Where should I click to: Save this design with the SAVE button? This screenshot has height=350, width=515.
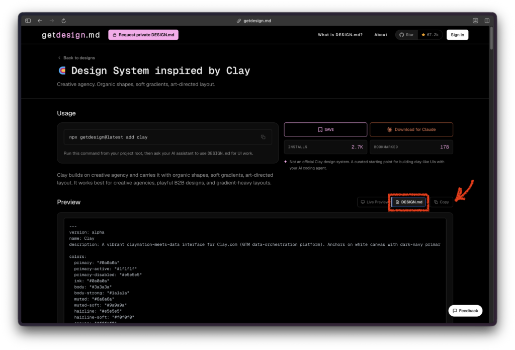325,129
